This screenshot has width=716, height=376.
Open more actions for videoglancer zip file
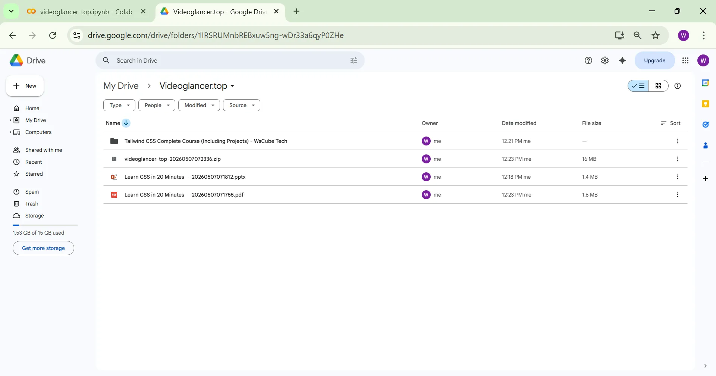point(678,159)
